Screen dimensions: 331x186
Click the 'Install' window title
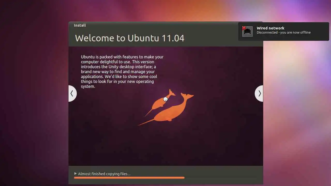pyautogui.click(x=80, y=25)
